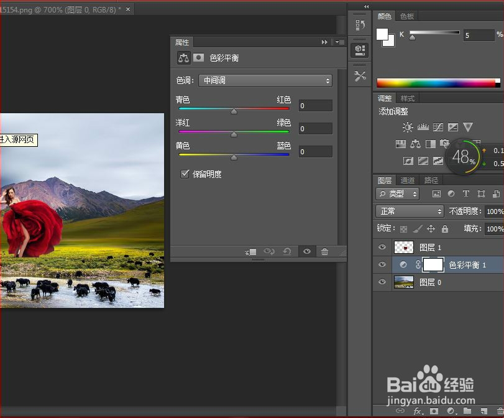Screen dimensions: 504x418
Task: Open the 3D properties dock icon
Action: tap(360, 50)
